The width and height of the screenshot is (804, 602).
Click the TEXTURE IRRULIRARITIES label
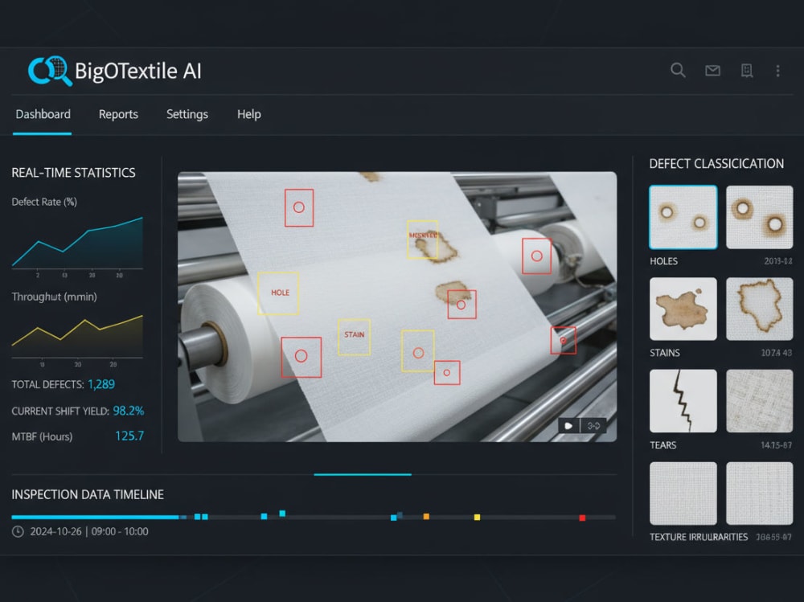tap(699, 537)
